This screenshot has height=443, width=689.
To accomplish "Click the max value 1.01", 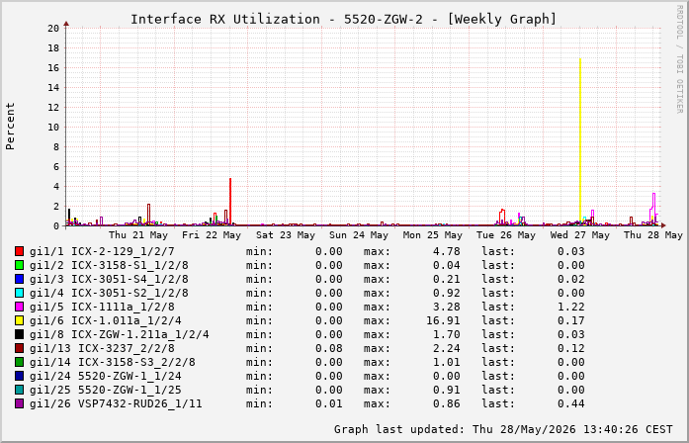I will click(447, 362).
